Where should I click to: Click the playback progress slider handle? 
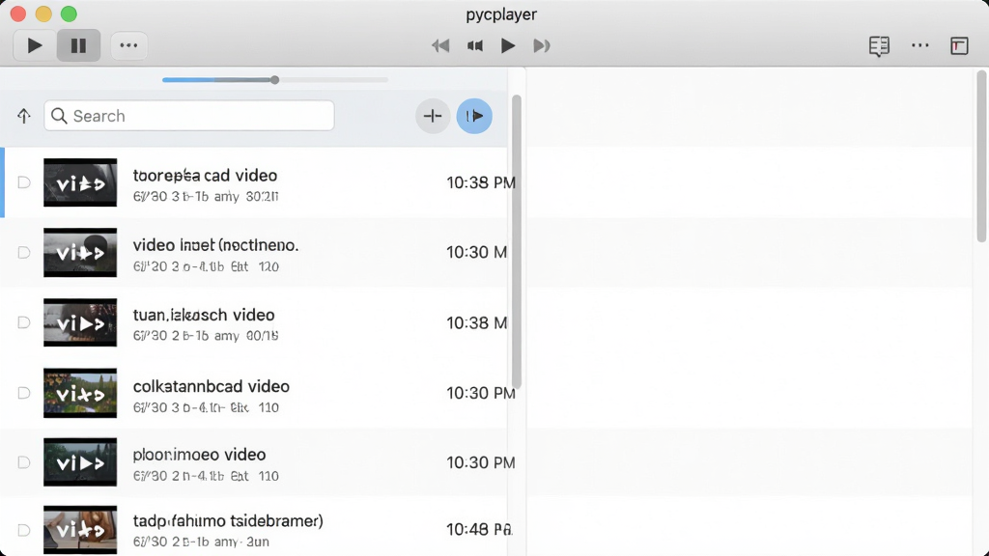[x=274, y=80]
